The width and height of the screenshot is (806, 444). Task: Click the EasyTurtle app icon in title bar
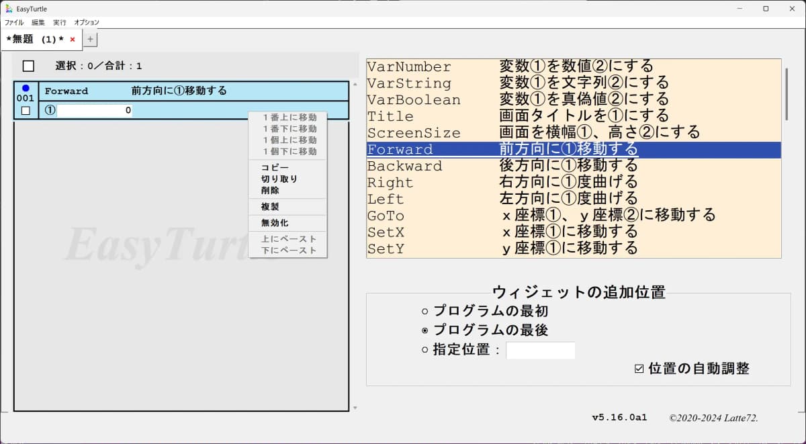(x=8, y=9)
